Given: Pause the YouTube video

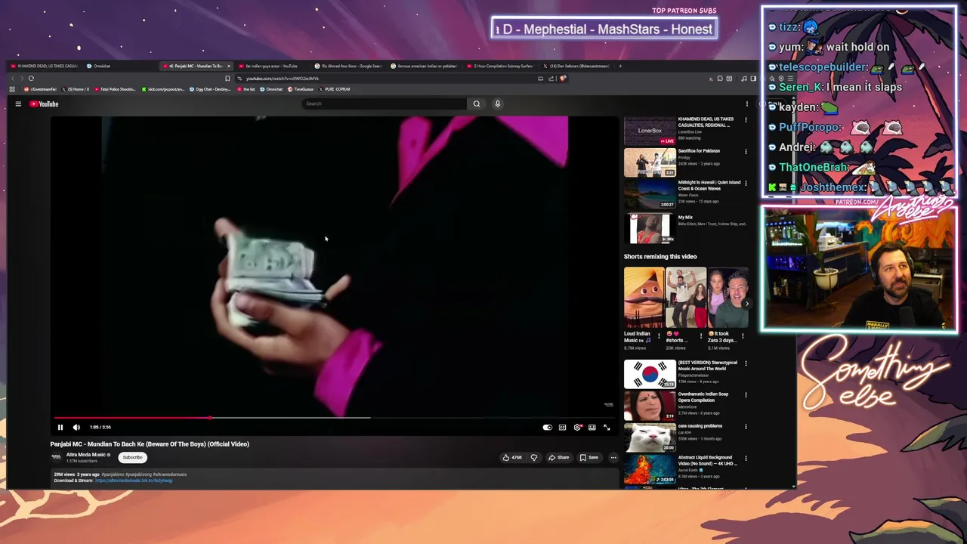Looking at the screenshot, I should (60, 427).
